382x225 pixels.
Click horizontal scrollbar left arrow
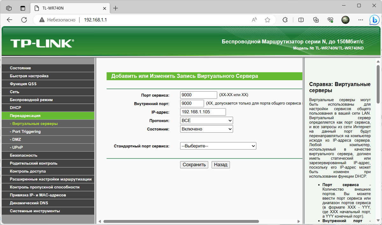coord(99,221)
